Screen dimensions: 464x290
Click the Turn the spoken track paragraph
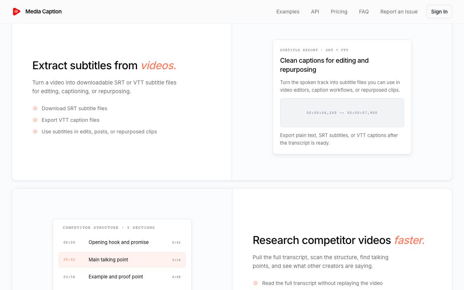click(x=340, y=86)
